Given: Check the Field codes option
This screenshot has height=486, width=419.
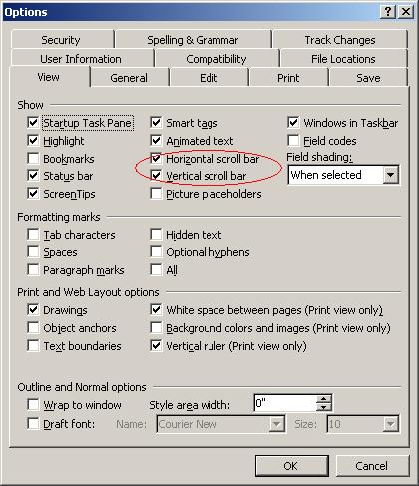Looking at the screenshot, I should (293, 141).
